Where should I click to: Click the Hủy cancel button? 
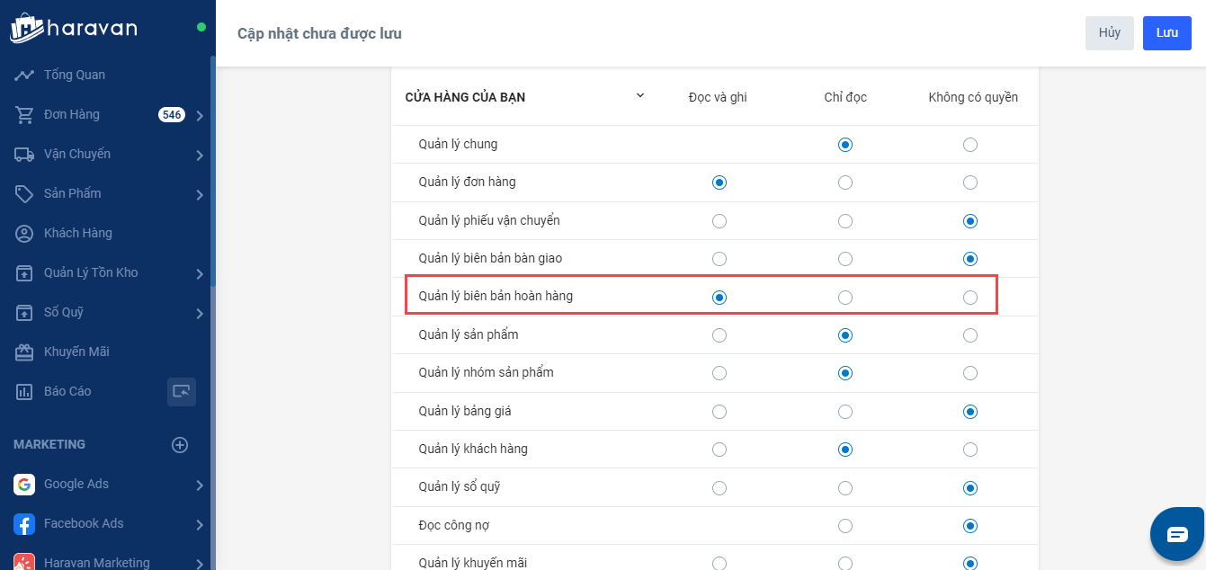tap(1109, 33)
